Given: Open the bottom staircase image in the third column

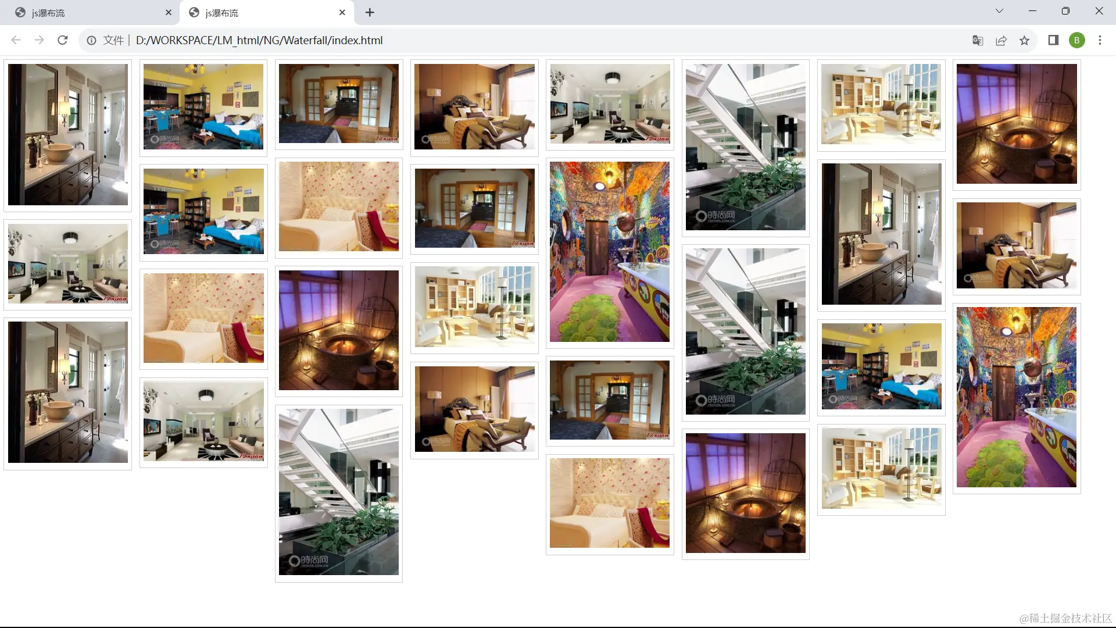Looking at the screenshot, I should point(339,492).
